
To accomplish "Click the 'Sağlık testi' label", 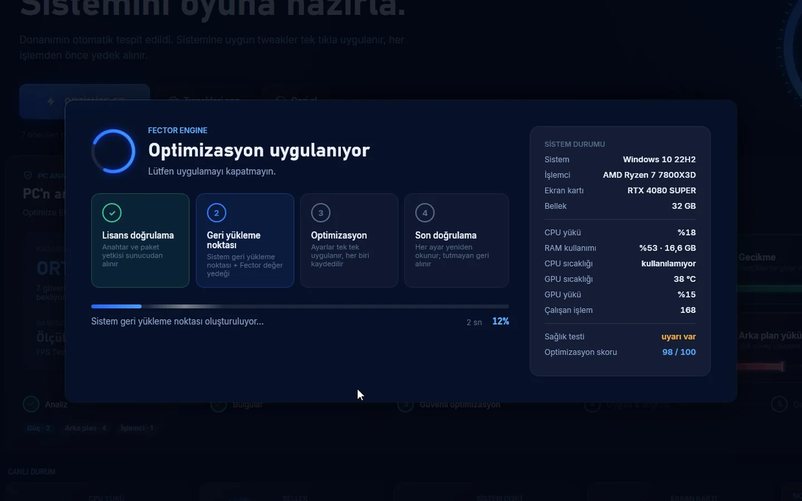I will point(564,336).
